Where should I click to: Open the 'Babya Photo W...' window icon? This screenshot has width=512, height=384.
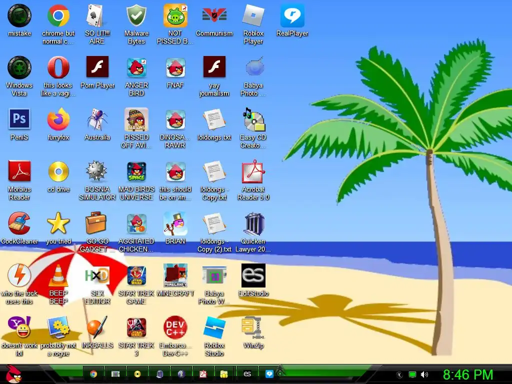[214, 275]
